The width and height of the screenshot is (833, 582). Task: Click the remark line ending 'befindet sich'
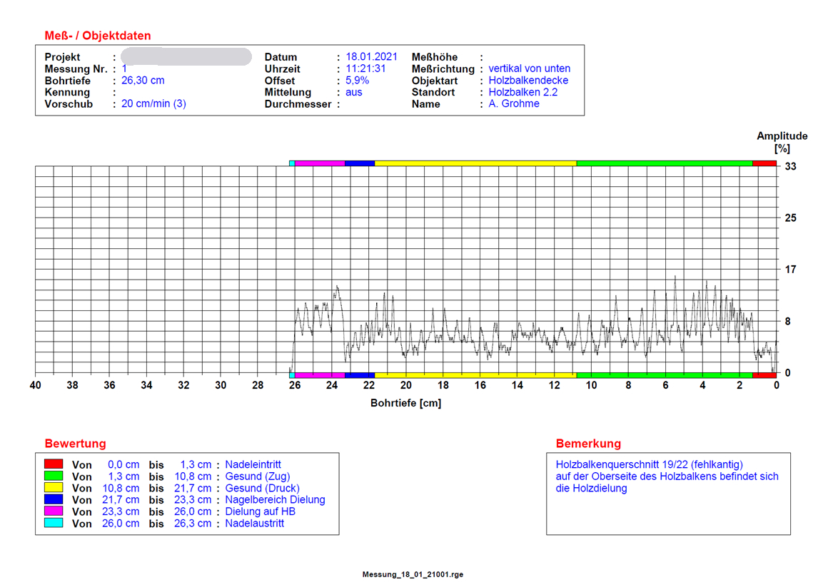(667, 476)
